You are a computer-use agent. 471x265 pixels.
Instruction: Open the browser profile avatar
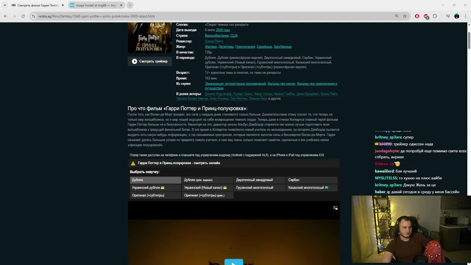tap(457, 16)
